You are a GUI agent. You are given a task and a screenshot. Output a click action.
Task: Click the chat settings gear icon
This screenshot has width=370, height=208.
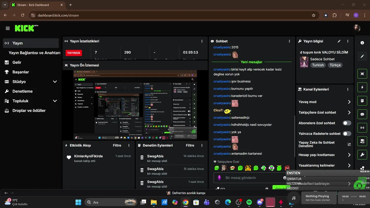tap(267, 189)
